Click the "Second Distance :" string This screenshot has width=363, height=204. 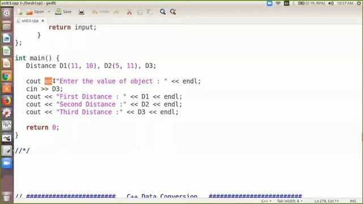click(91, 104)
